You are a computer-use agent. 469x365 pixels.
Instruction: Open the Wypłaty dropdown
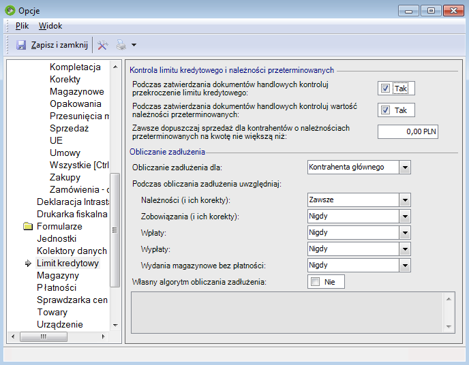click(x=405, y=249)
